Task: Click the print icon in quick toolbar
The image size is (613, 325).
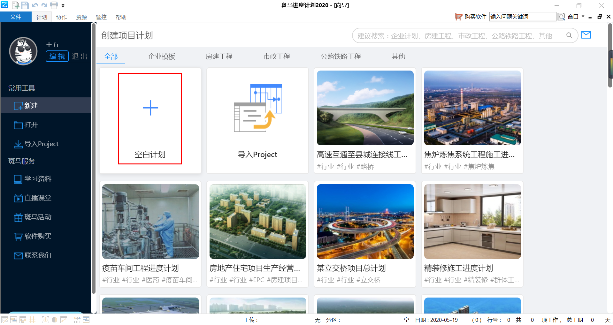Action: pyautogui.click(x=54, y=5)
